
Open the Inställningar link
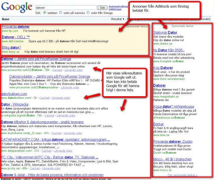click(115, 9)
